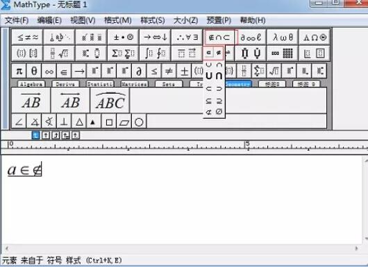Insert the square root template from the small bar
The width and height of the screenshot is (368, 267).
click(274, 71)
